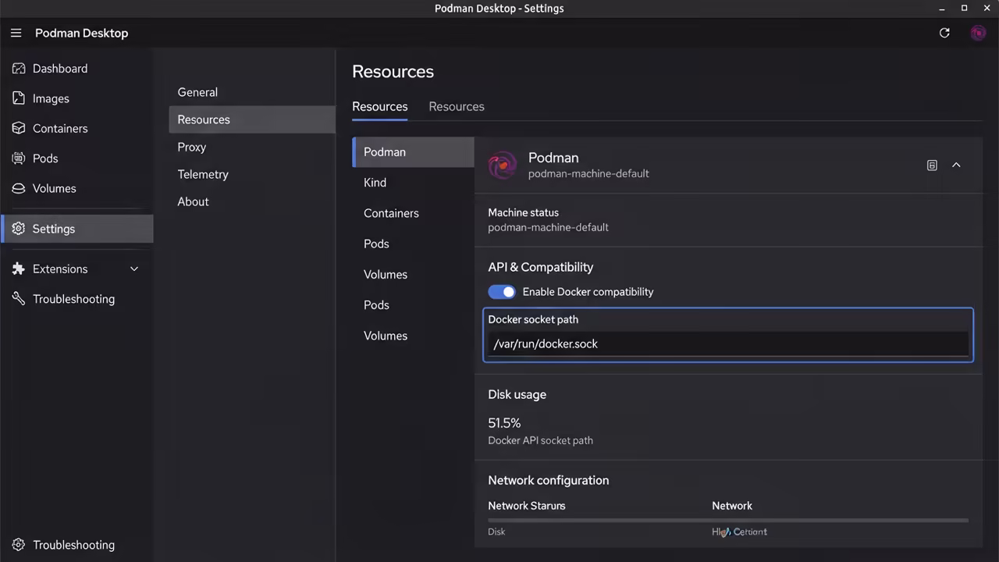Select the Settings gear in sidebar
This screenshot has width=999, height=562.
coord(19,229)
